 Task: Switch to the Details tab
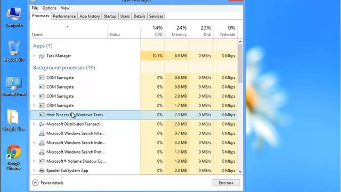(140, 17)
